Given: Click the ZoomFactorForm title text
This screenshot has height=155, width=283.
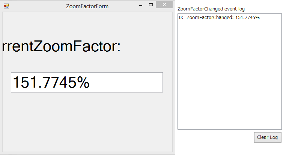Looking at the screenshot, I should tap(87, 6).
